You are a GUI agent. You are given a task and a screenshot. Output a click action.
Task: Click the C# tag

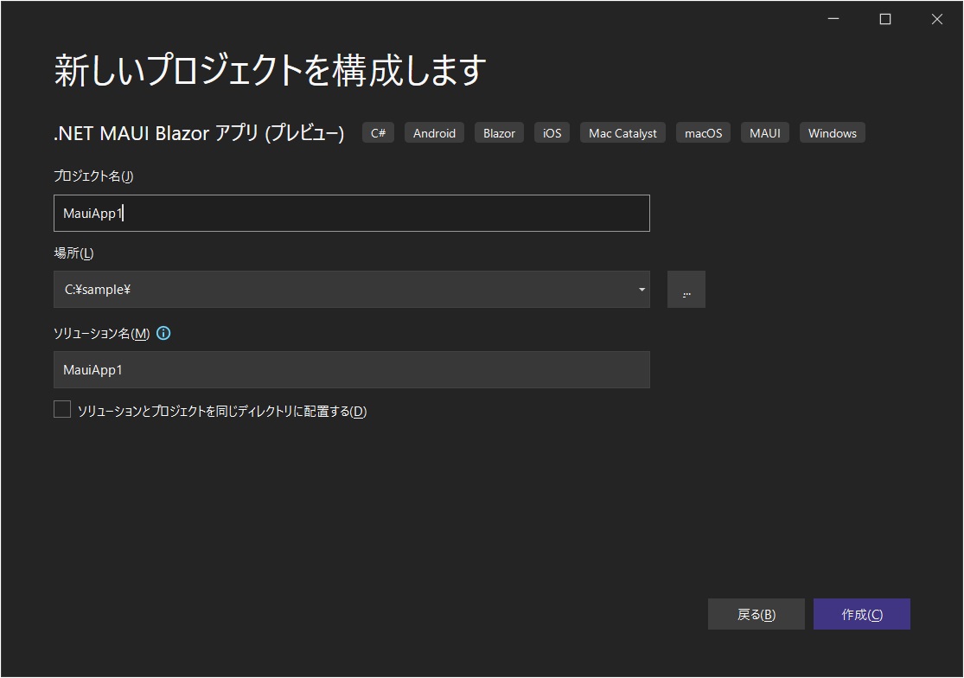coord(378,133)
